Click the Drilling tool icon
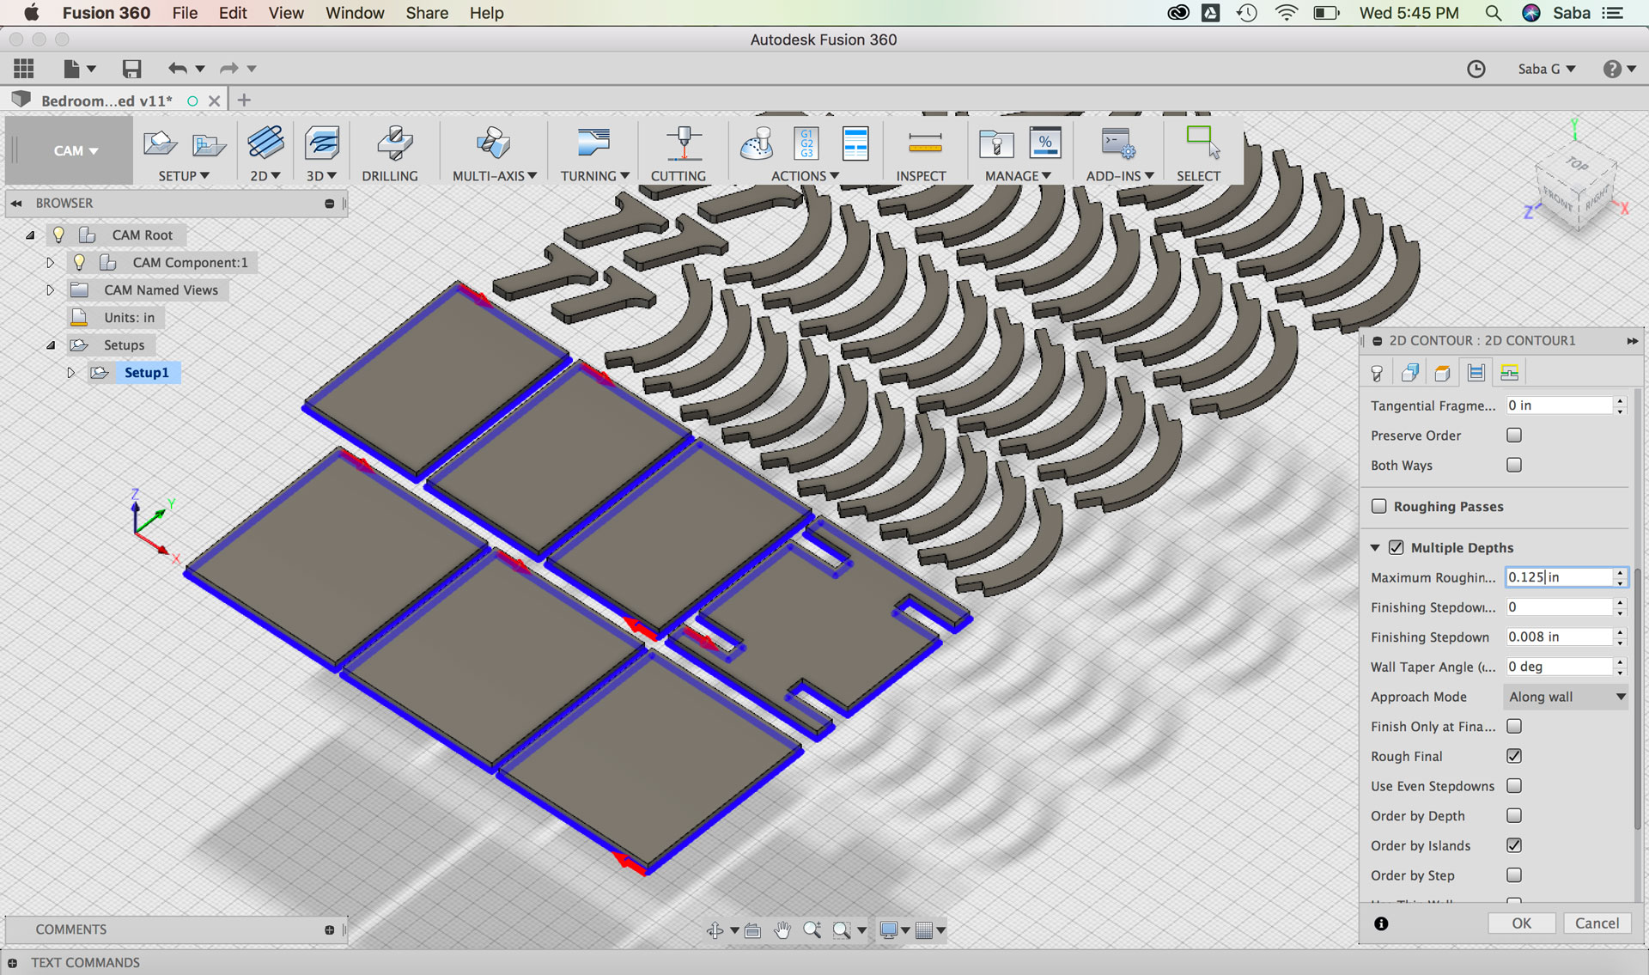The height and width of the screenshot is (975, 1649). click(394, 143)
